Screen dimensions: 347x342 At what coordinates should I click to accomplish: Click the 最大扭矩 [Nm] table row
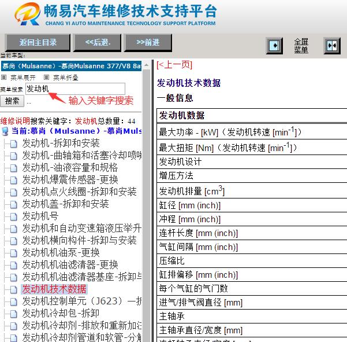tap(252, 147)
